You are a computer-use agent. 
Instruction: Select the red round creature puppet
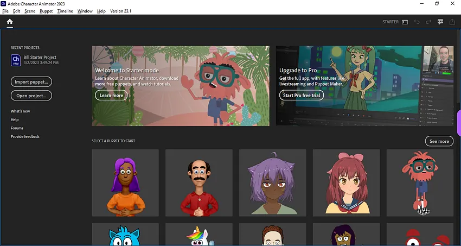420,234
